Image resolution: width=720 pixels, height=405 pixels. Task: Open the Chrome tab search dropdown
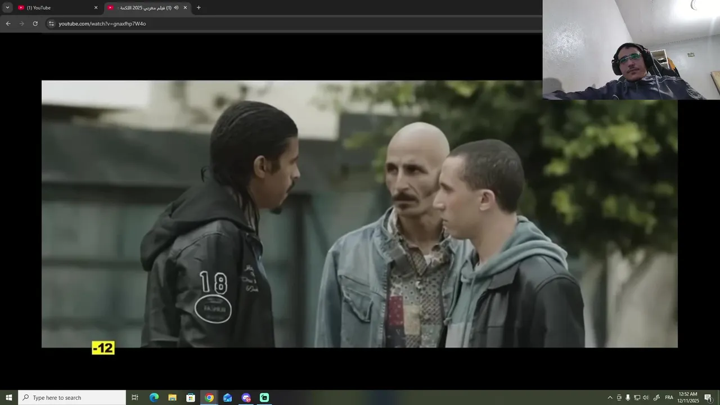[x=7, y=7]
